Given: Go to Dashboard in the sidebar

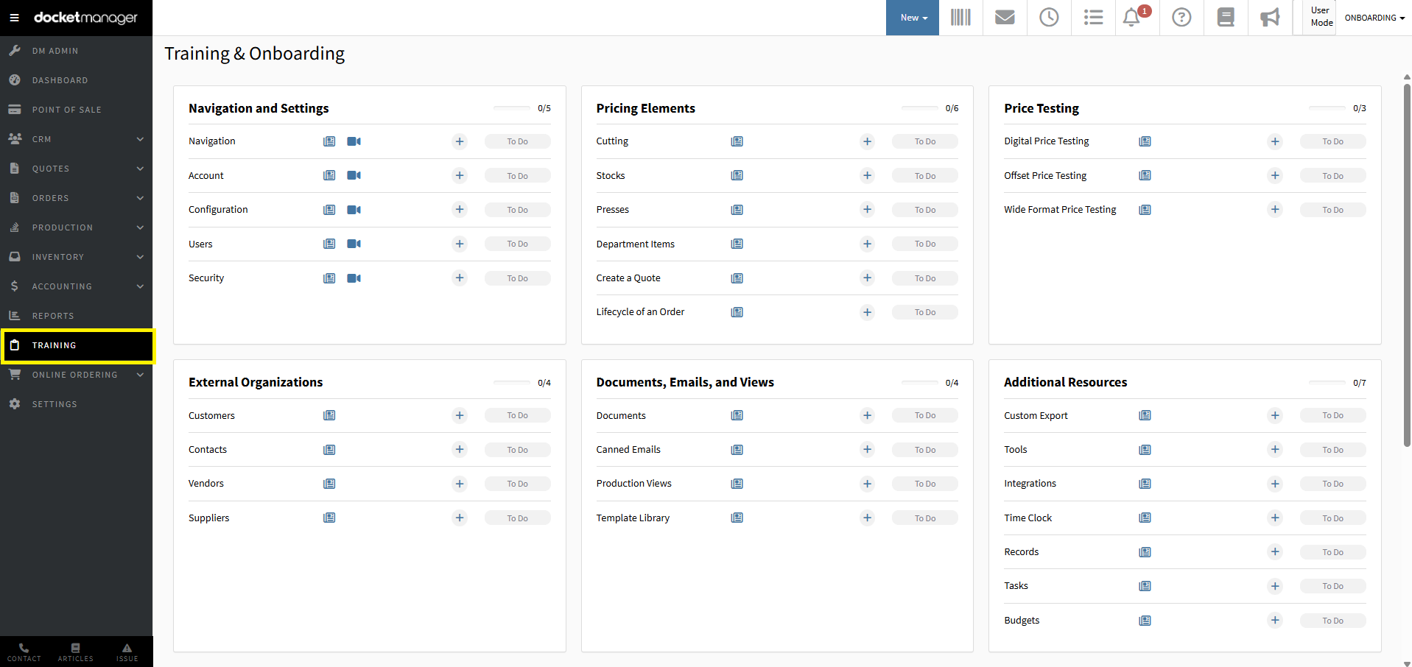Looking at the screenshot, I should (x=60, y=80).
